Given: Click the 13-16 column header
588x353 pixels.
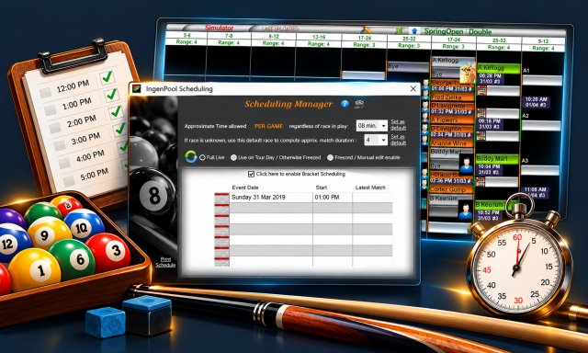Looking at the screenshot, I should 319,37.
